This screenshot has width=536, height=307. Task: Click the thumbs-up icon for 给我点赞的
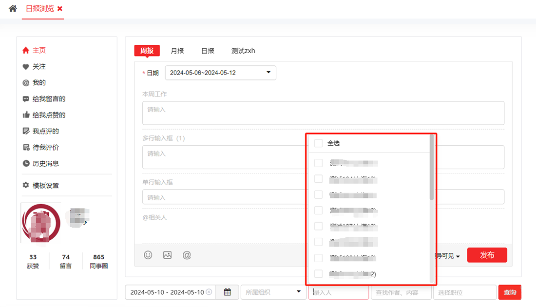tap(26, 115)
